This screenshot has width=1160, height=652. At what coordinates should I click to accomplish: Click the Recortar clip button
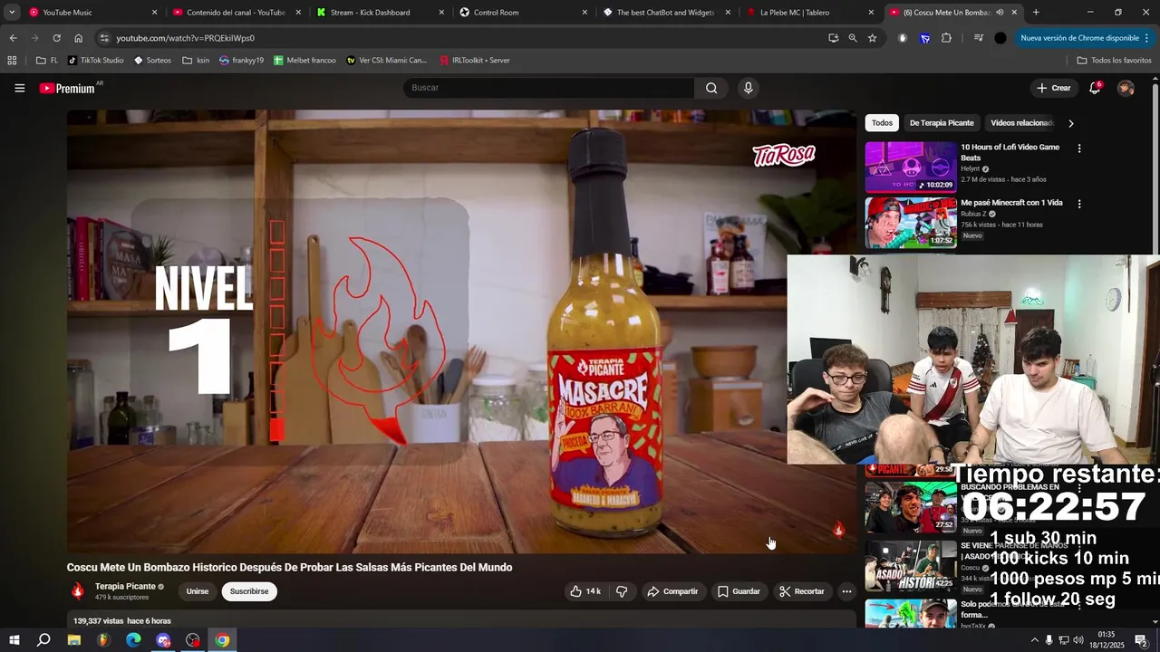(x=801, y=591)
